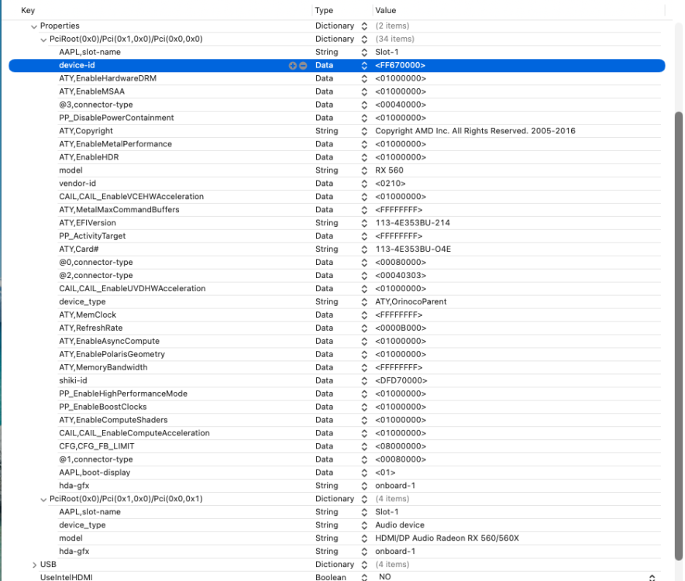The image size is (685, 581).
Task: Open type popup for Audio device row
Action: [x=364, y=525]
